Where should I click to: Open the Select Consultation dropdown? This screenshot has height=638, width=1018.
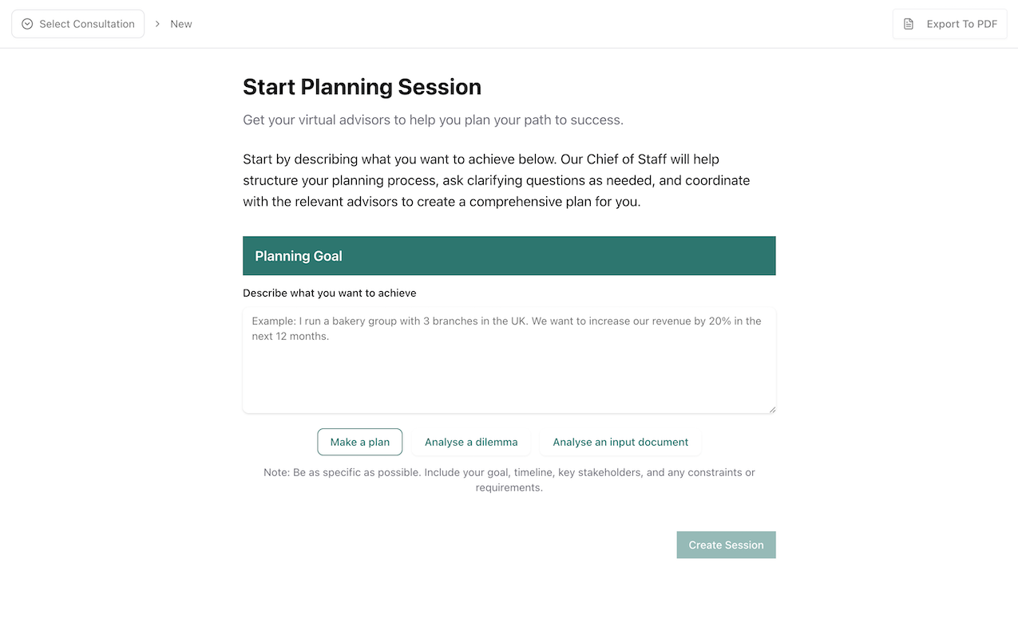78,24
